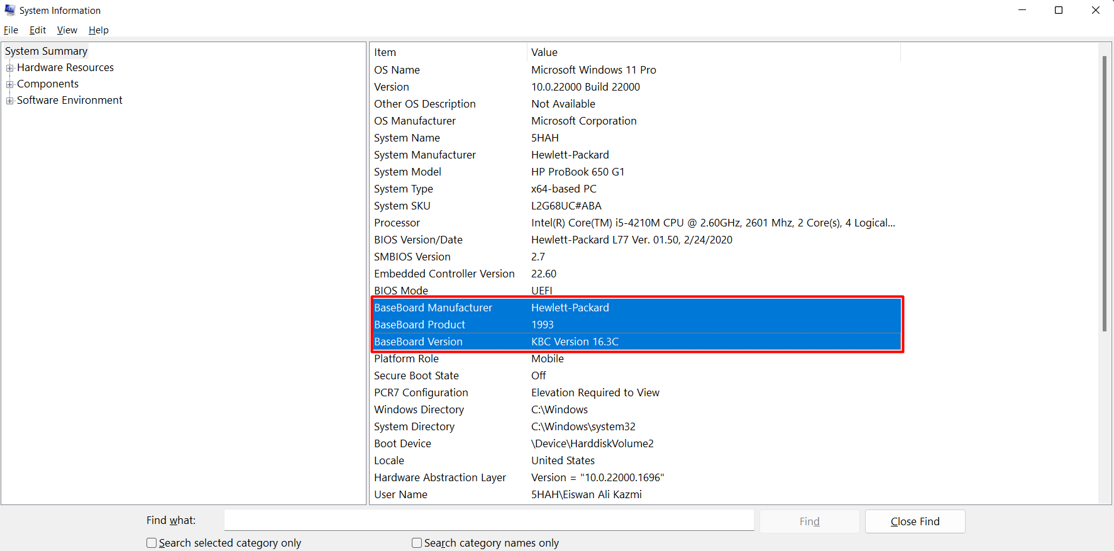
Task: Select the OS Name row
Action: click(636, 70)
